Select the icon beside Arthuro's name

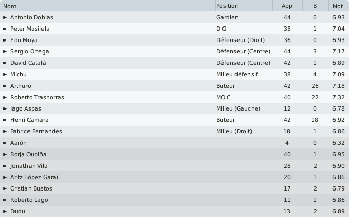(5, 86)
